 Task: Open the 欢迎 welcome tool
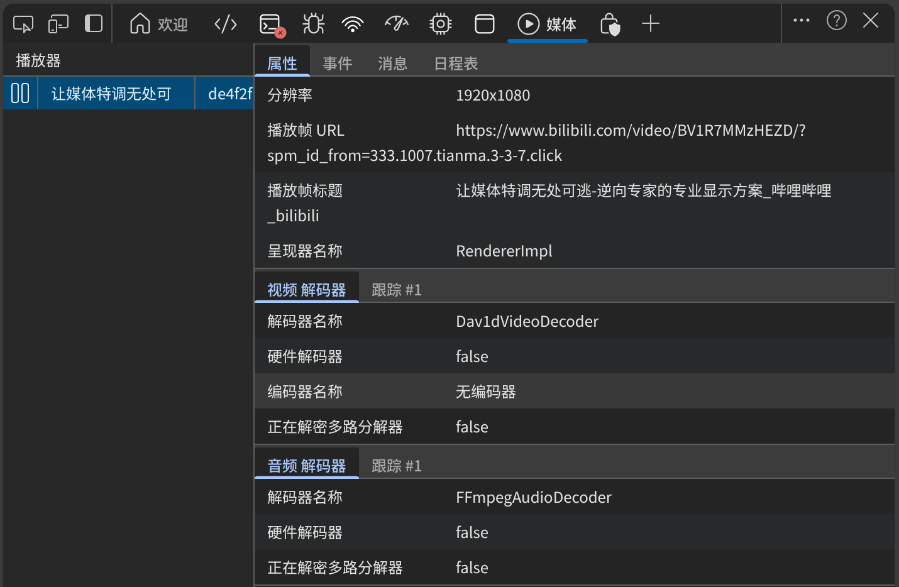[159, 24]
